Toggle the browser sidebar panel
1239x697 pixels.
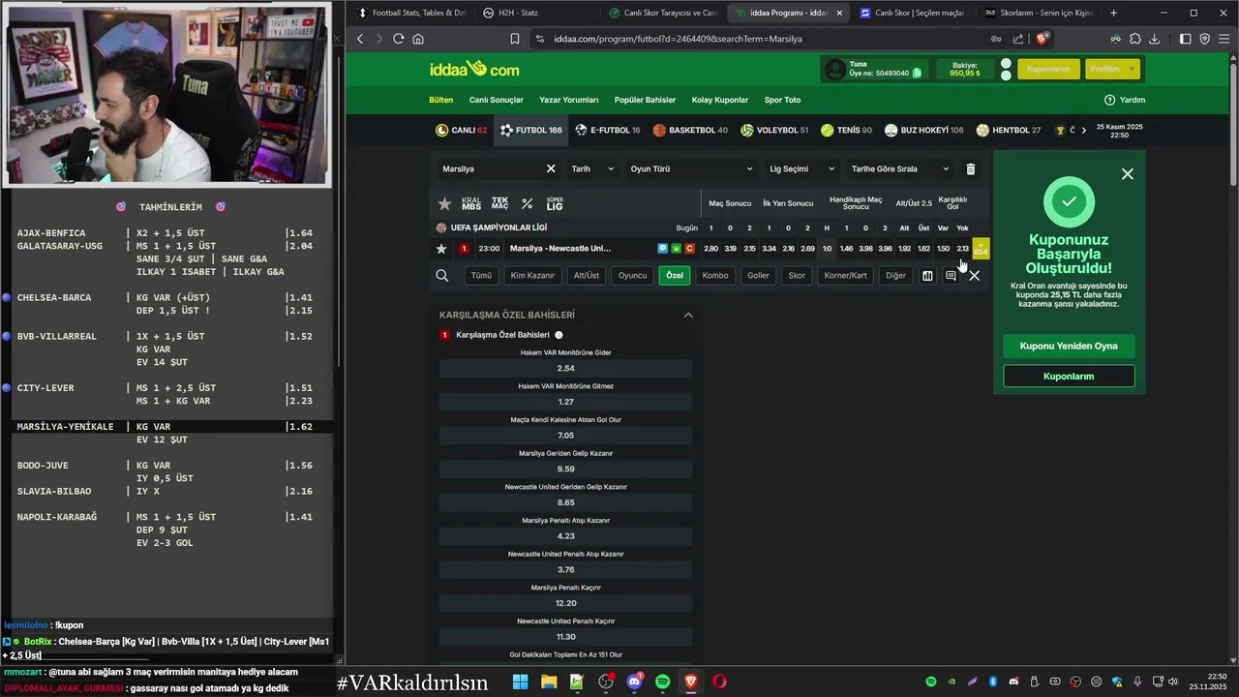click(1186, 39)
